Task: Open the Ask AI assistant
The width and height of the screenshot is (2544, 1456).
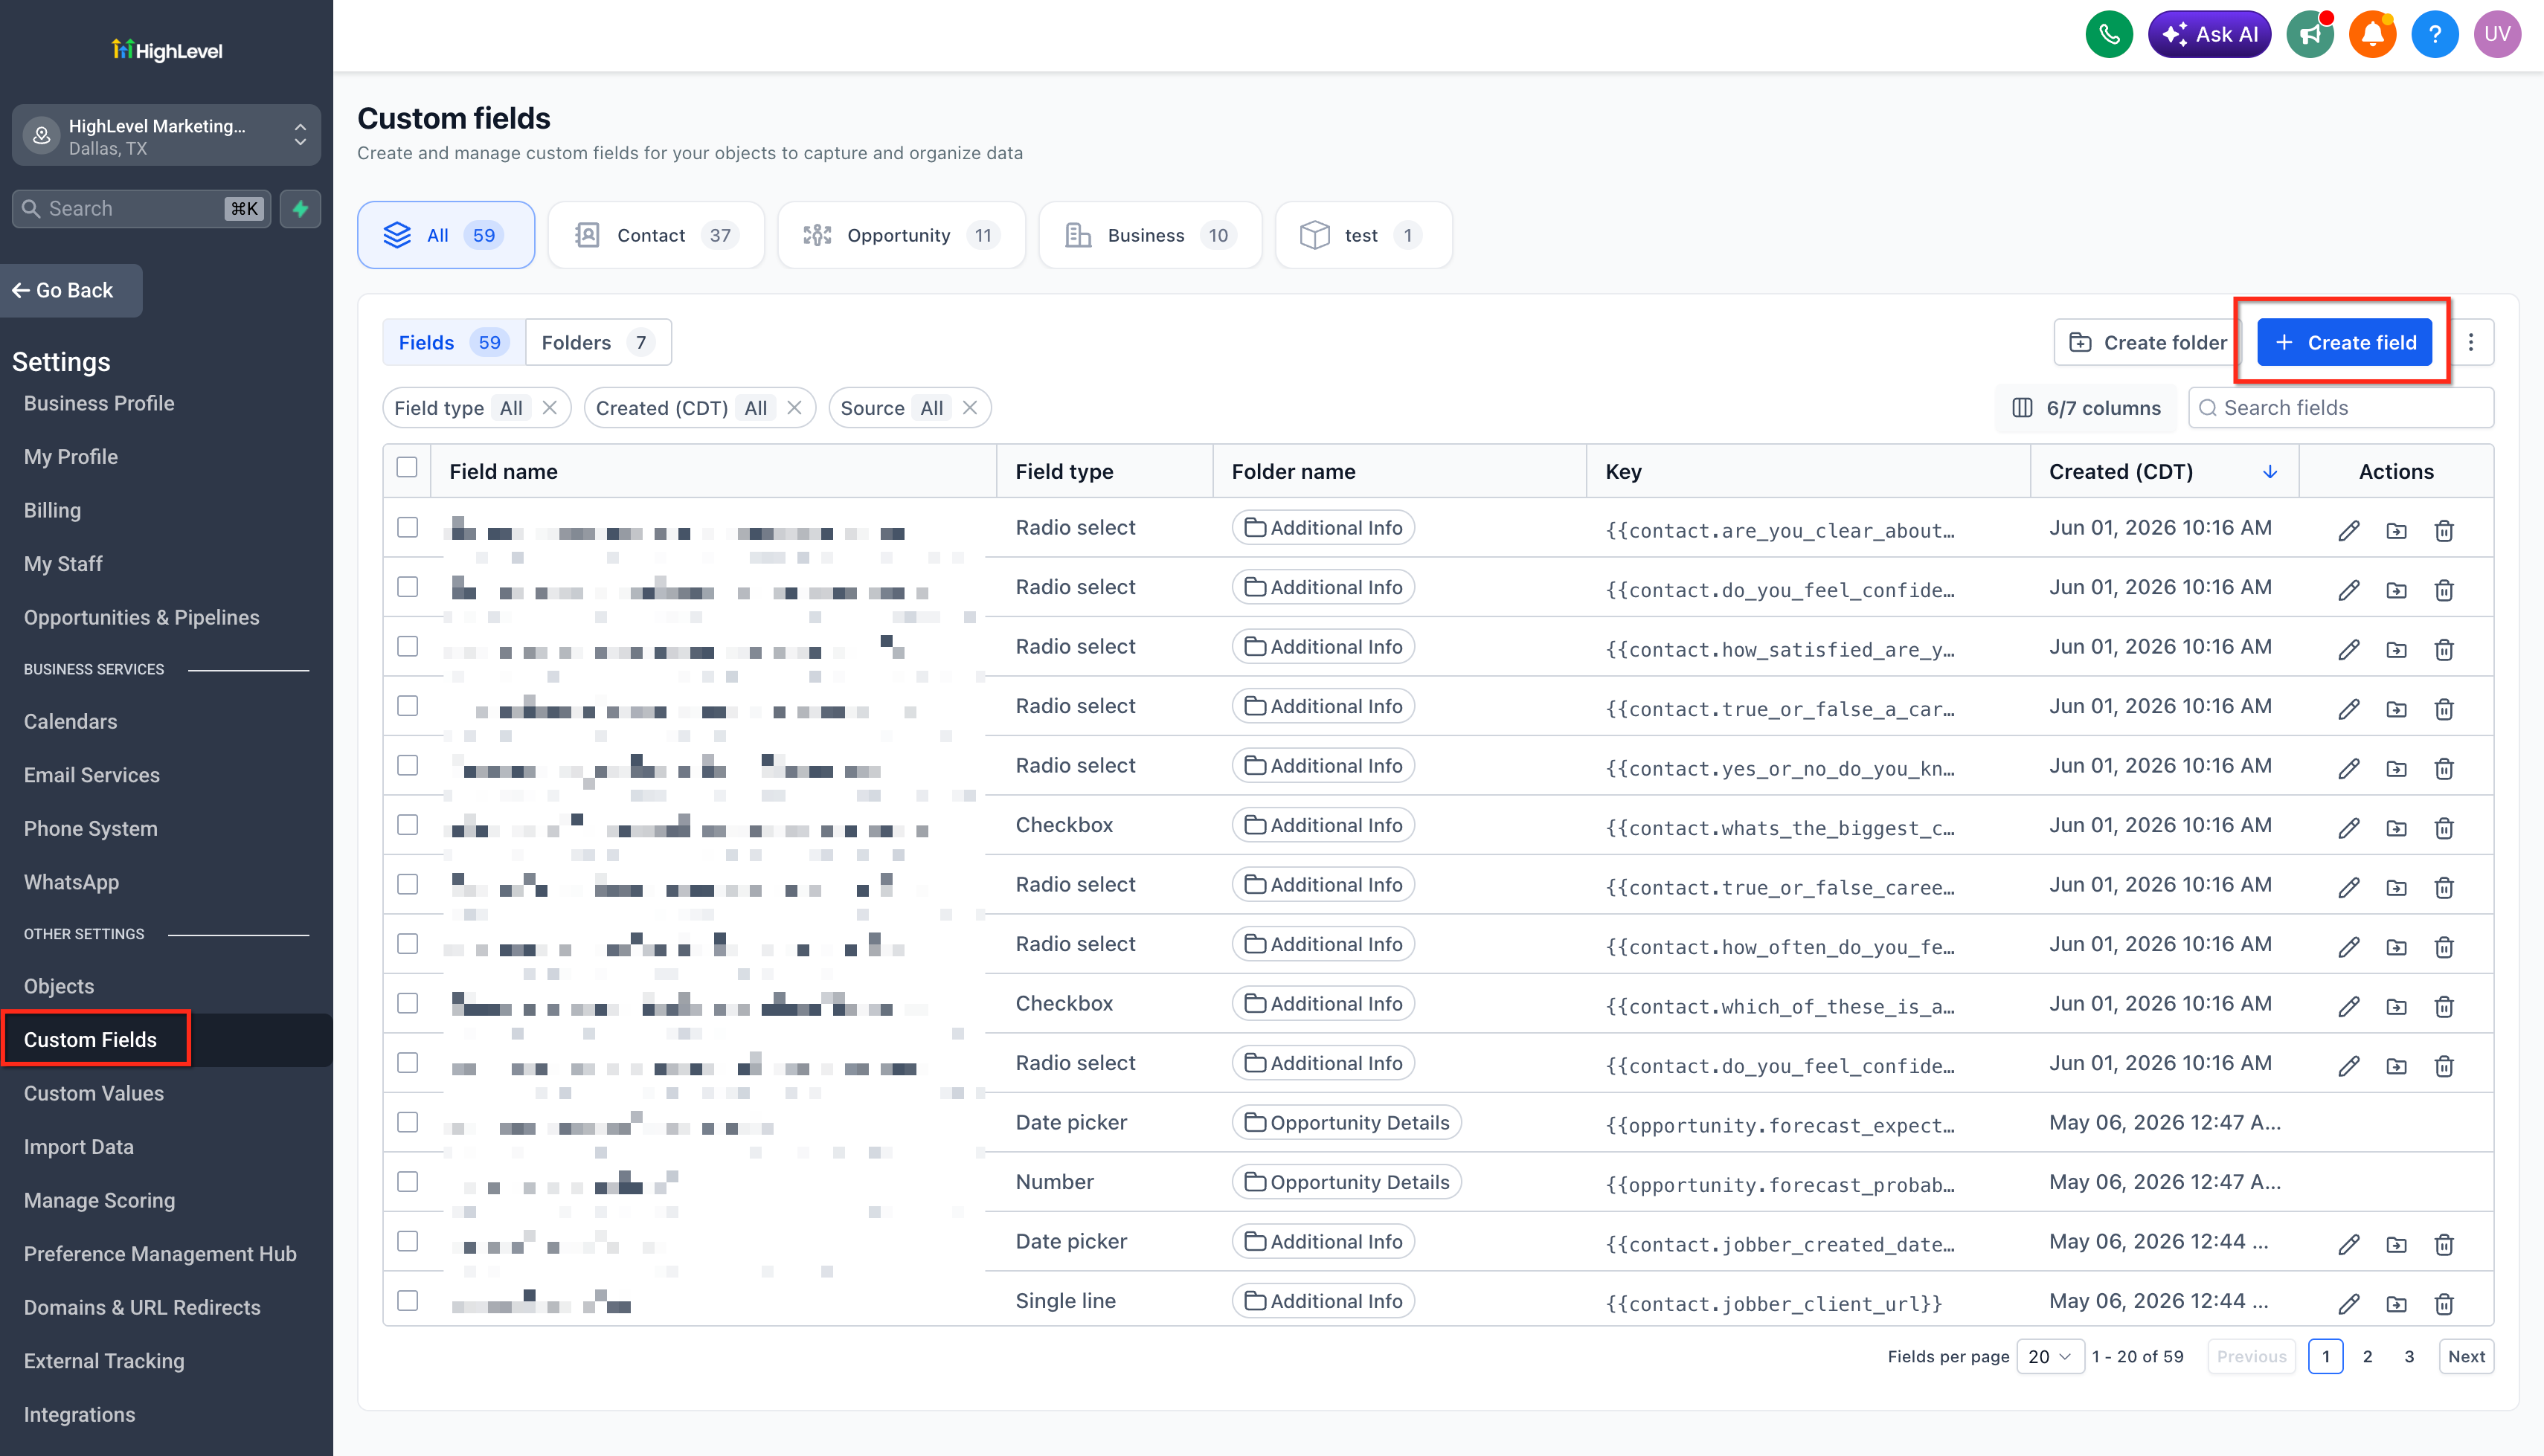Action: 2210,34
